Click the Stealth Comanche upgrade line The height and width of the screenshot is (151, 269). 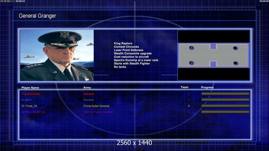tap(133, 53)
